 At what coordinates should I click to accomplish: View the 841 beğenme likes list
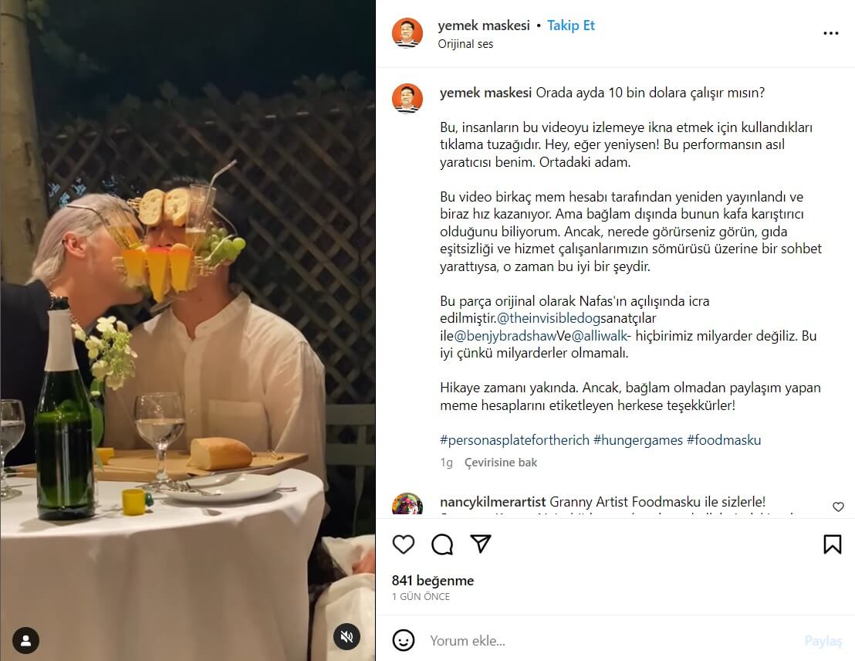click(x=433, y=581)
